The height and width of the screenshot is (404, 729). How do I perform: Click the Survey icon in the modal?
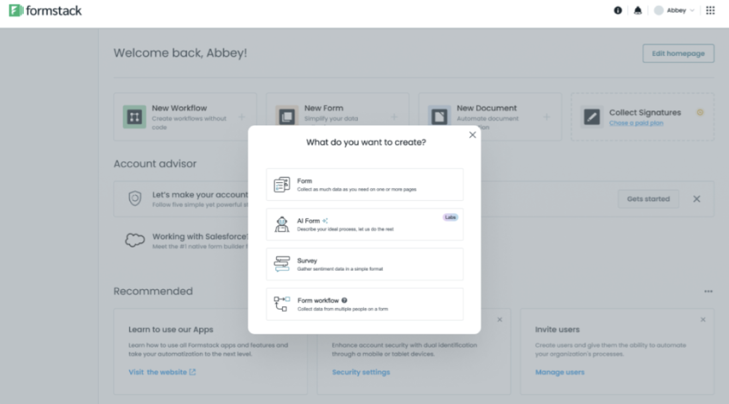283,264
